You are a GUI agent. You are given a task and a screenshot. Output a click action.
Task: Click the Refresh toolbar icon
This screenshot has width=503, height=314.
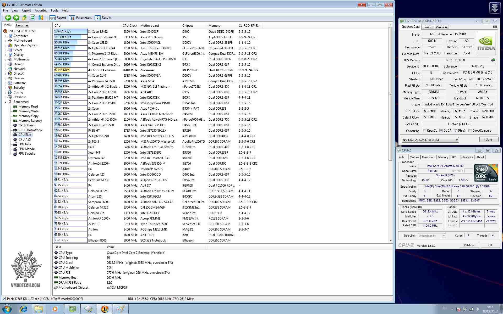pos(32,18)
